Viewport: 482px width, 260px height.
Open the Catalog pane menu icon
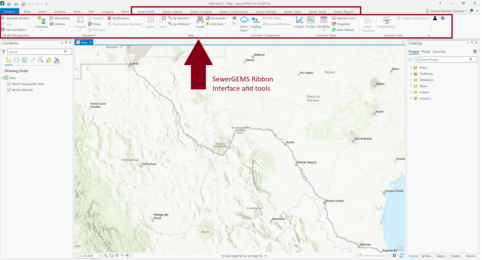pos(475,52)
